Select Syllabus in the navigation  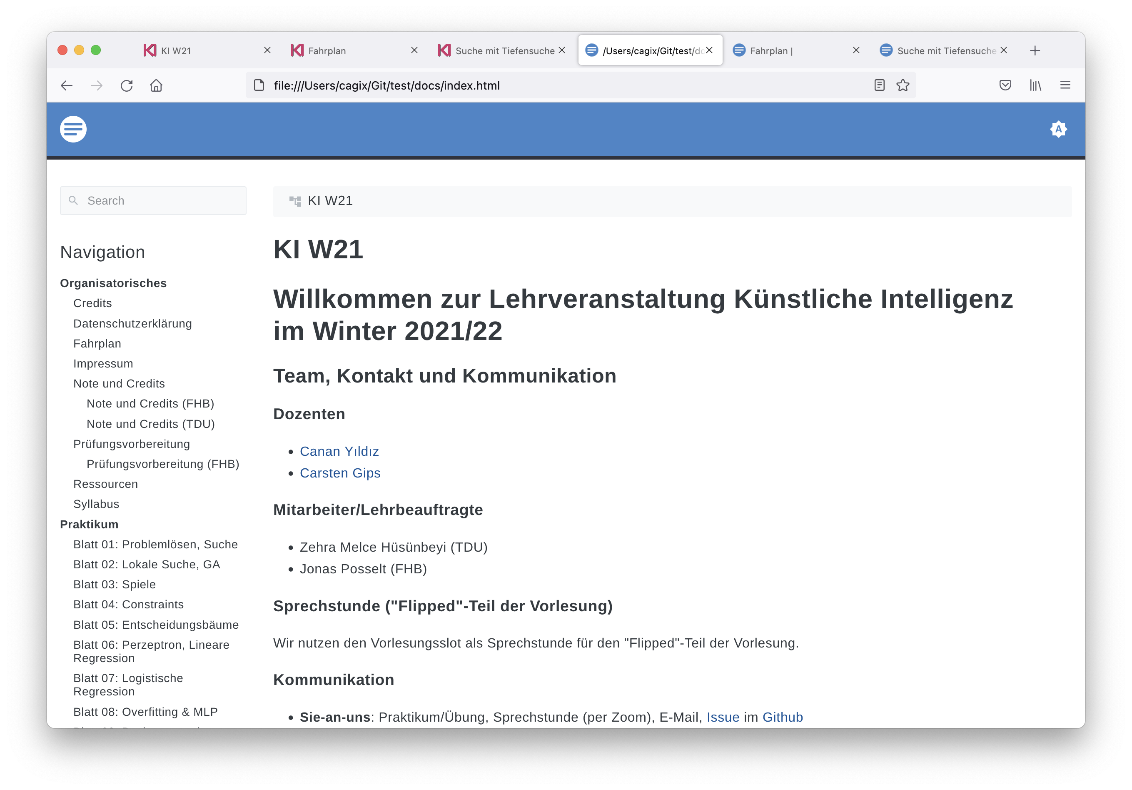click(x=96, y=503)
